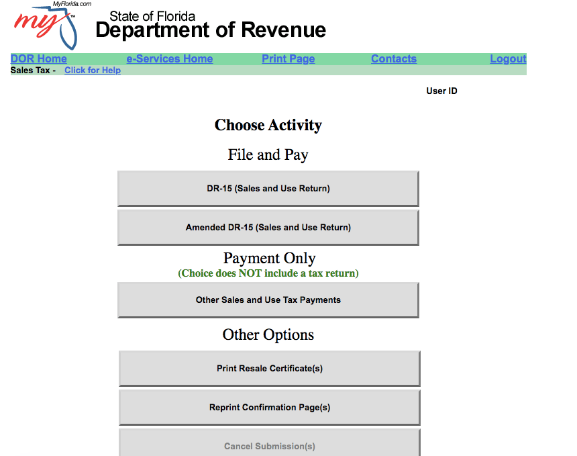Open Click for Help link
The width and height of the screenshot is (577, 456).
[x=93, y=70]
